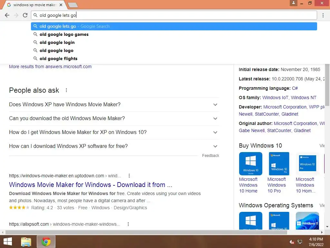Image resolution: width=330 pixels, height=248 pixels.
Task: Open the 'Microsoft Windows 10 Pro' product thumbnail
Action: [x=279, y=164]
